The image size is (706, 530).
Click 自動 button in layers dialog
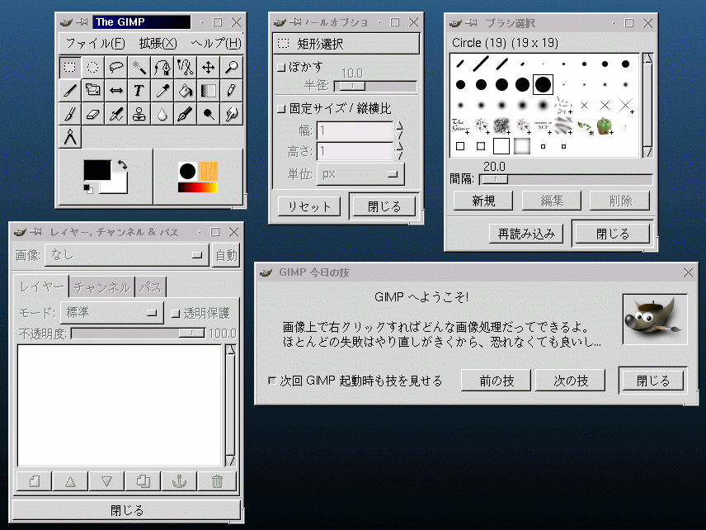pyautogui.click(x=226, y=255)
